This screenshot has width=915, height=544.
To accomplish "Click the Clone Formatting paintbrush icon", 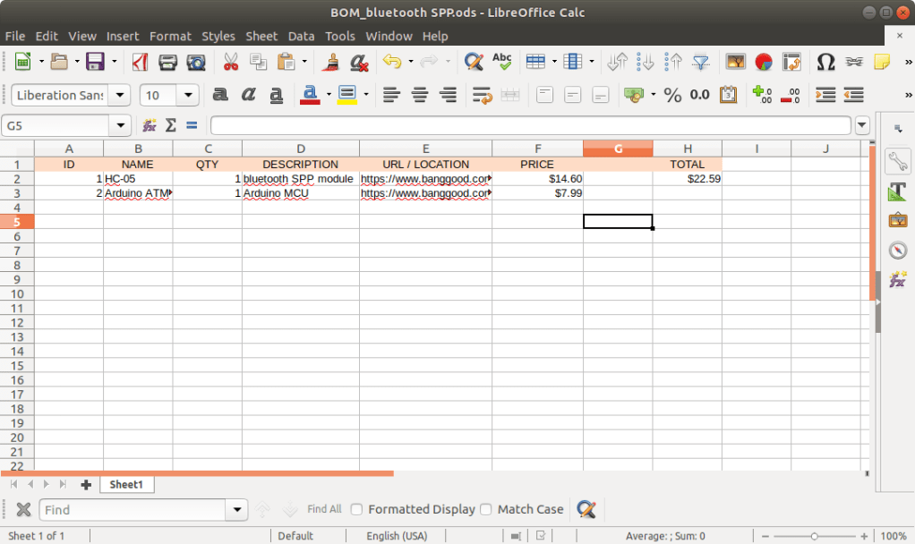I will (331, 62).
